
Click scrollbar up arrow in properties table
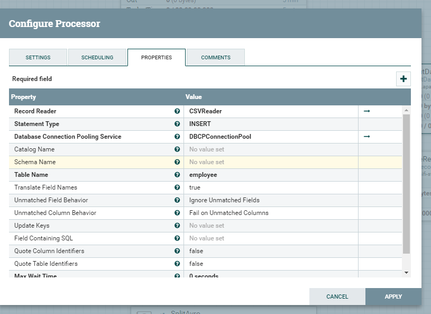click(x=406, y=110)
